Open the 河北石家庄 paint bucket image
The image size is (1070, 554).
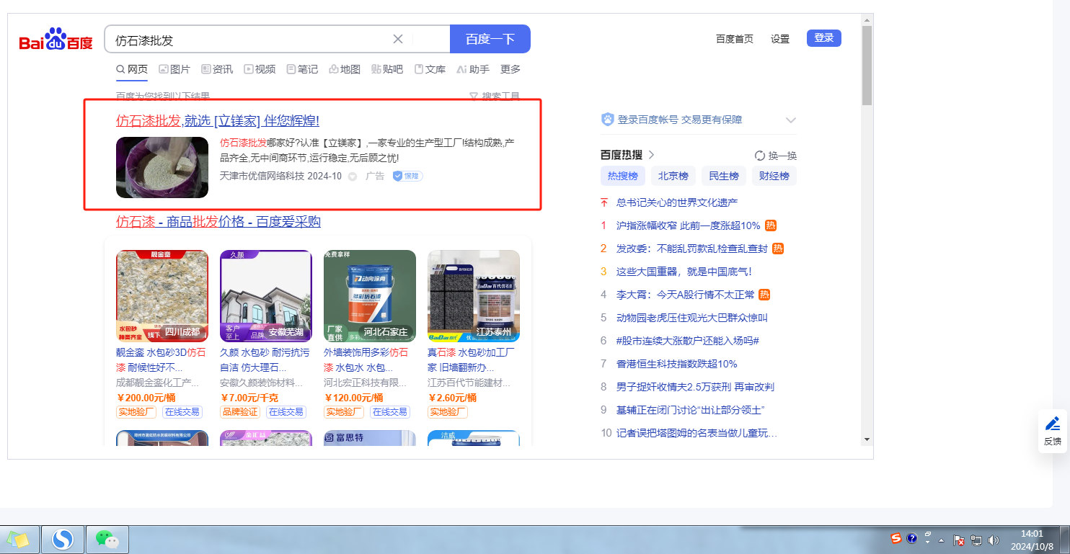[370, 295]
